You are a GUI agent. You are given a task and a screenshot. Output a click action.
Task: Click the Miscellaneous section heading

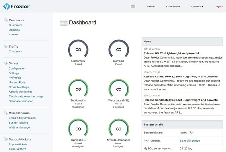click(19, 113)
